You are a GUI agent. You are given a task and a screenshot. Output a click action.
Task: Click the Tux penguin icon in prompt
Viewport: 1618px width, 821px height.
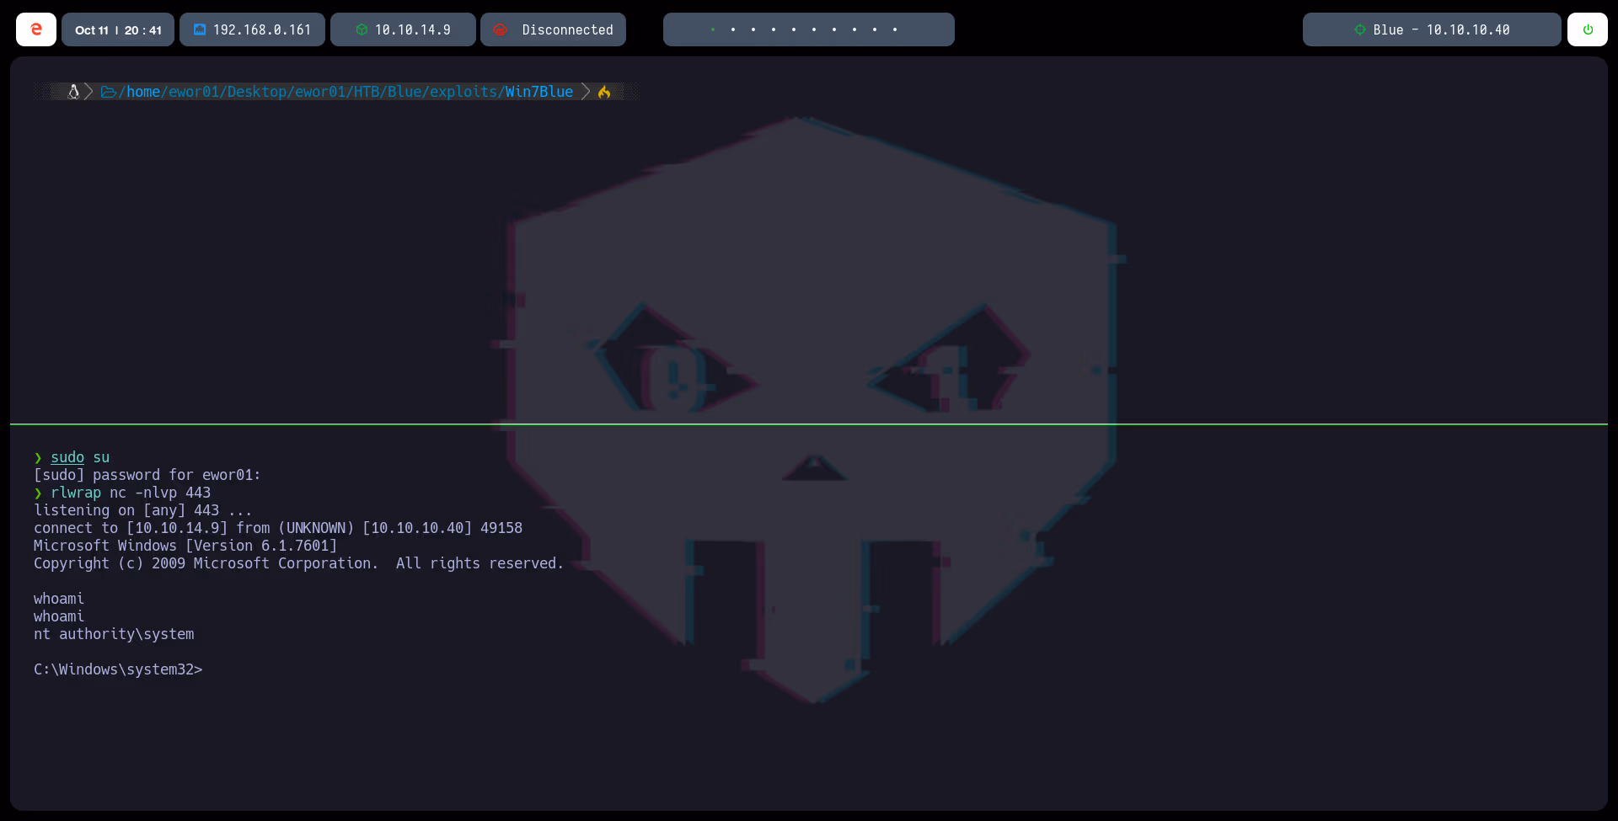pos(73,92)
